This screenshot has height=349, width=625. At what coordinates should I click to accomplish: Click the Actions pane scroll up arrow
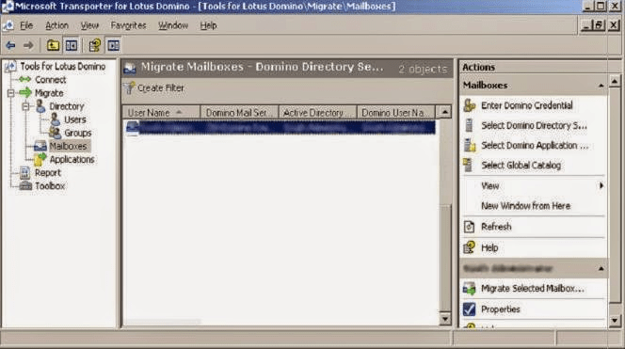[615, 81]
